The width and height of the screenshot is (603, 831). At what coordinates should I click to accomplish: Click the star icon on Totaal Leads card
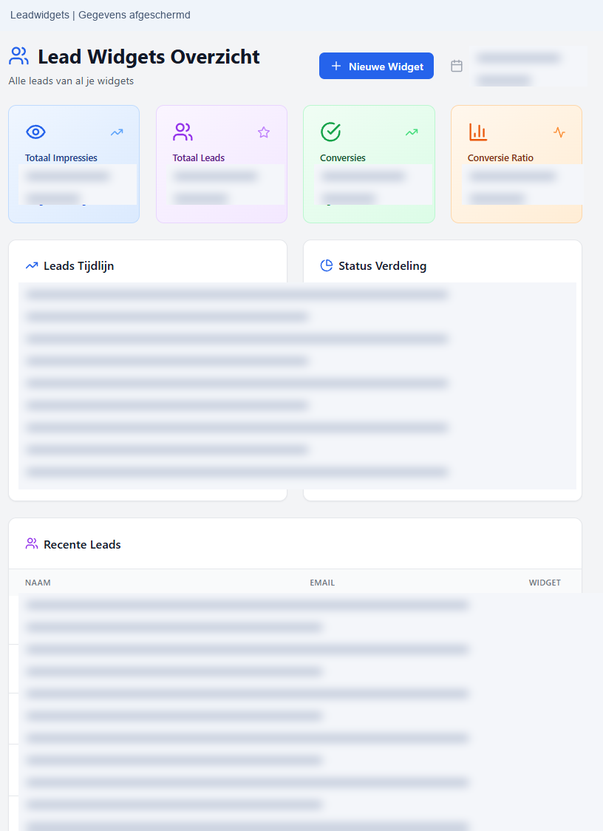coord(264,132)
